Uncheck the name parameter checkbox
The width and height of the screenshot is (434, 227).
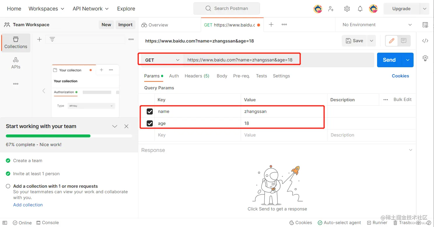(150, 111)
